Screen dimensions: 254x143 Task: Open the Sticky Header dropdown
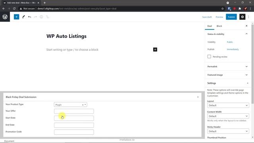coord(228,131)
